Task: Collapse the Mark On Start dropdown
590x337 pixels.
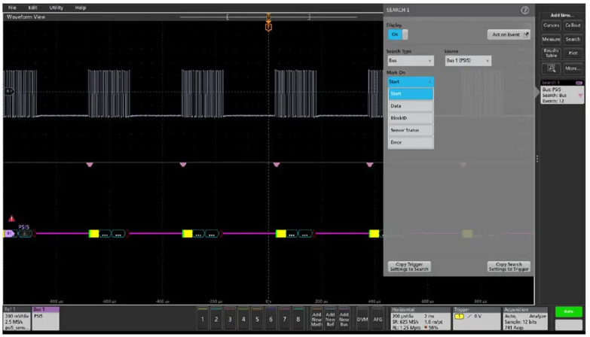Action: [411, 81]
